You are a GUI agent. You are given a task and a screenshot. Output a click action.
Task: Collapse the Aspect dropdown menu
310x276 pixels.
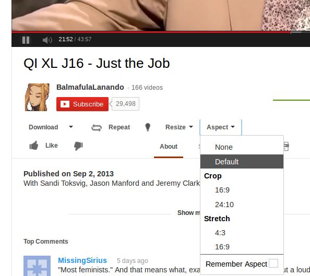tap(221, 127)
